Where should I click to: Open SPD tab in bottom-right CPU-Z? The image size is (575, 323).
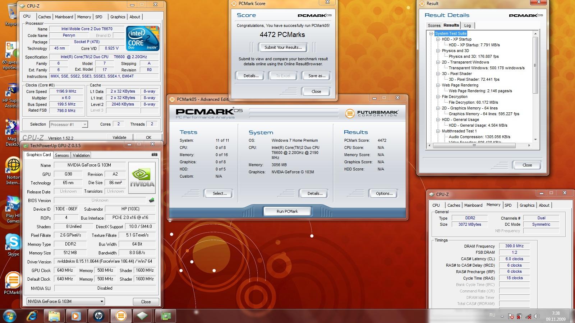508,205
